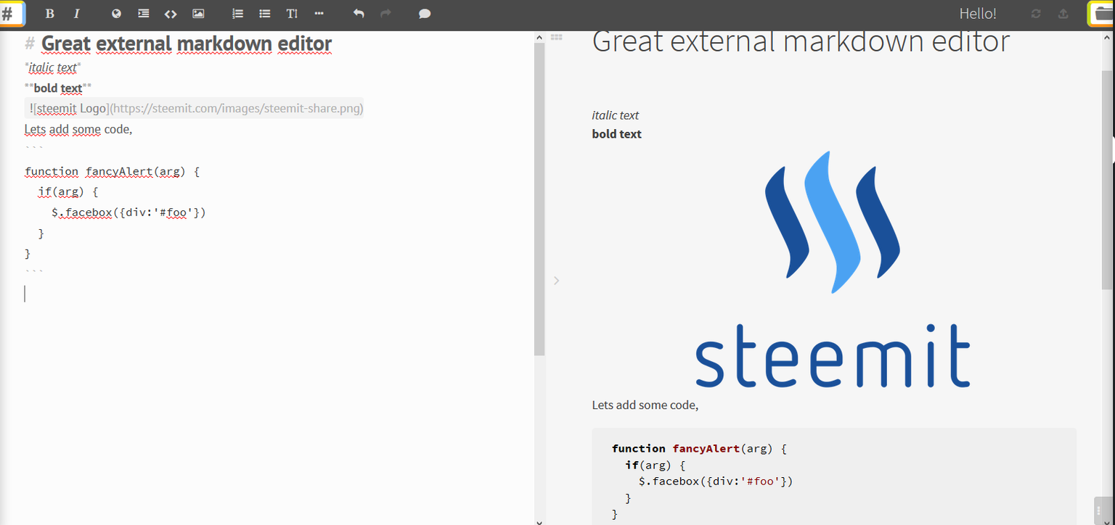
Task: Add a comment with the speech bubble icon
Action: [425, 14]
